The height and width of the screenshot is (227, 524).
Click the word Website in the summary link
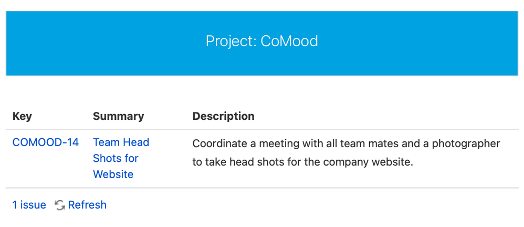(x=113, y=174)
